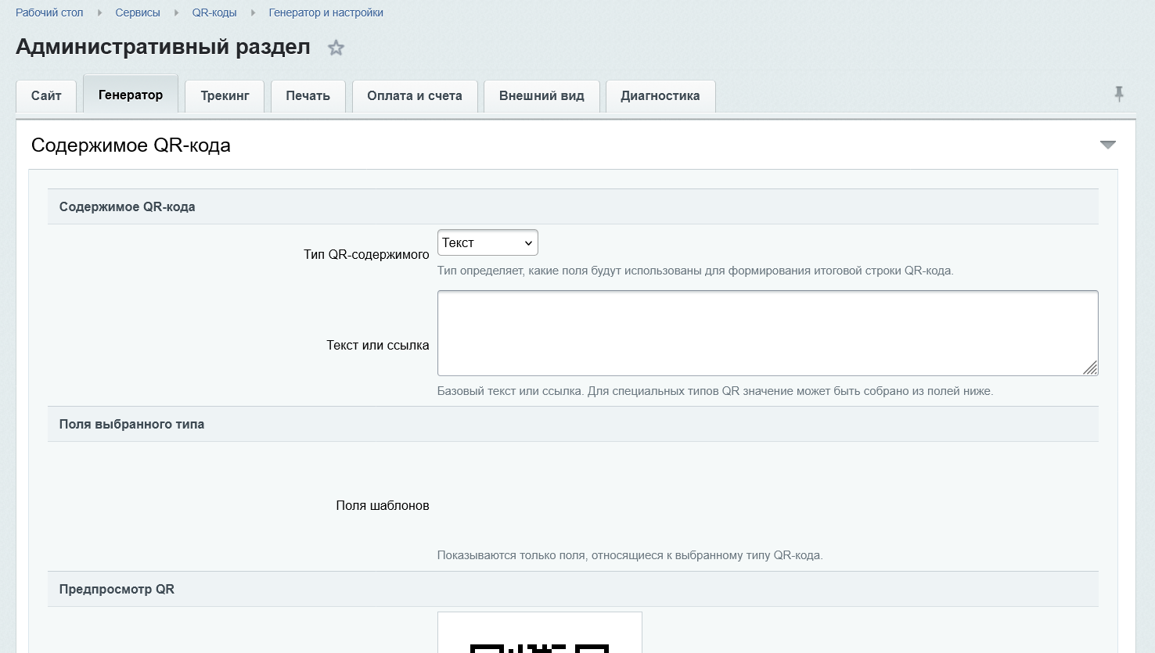Open QR-коды breadcrumb link
Screen dimensions: 1155x653
(x=214, y=13)
